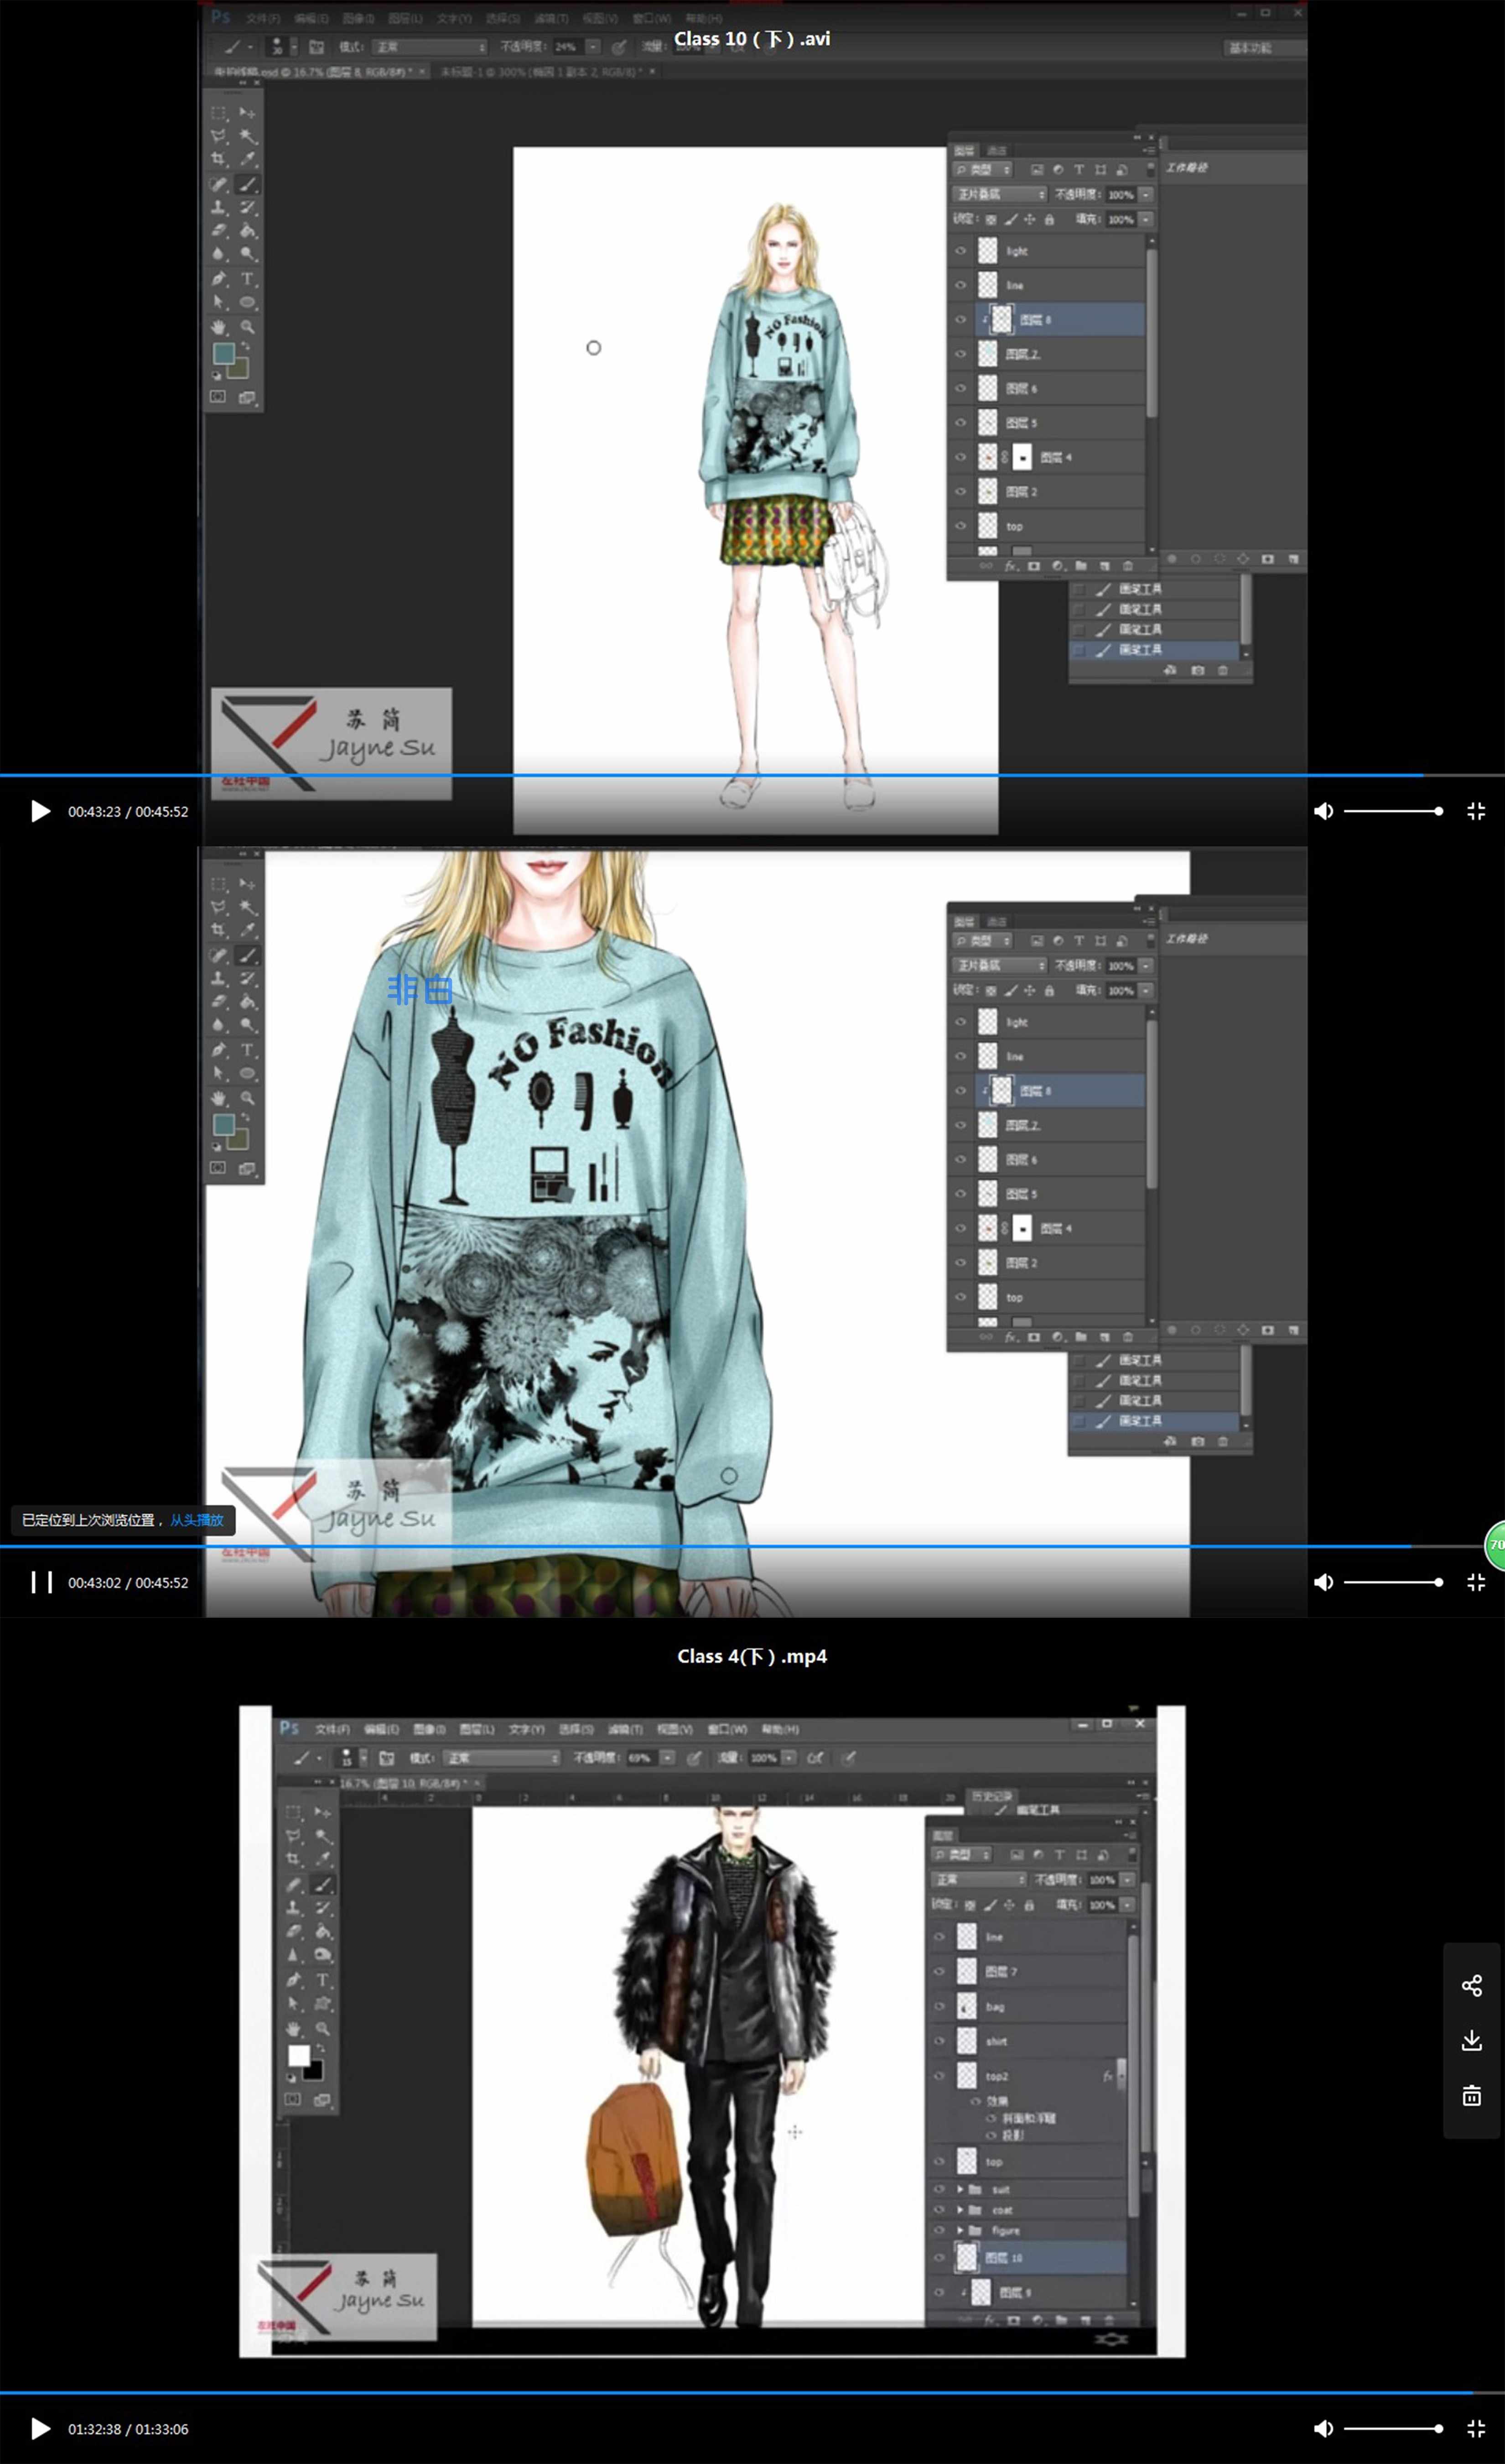This screenshot has height=2464, width=1505.
Task: Hide the 'figure' group in Class 4 video
Action: (939, 2230)
